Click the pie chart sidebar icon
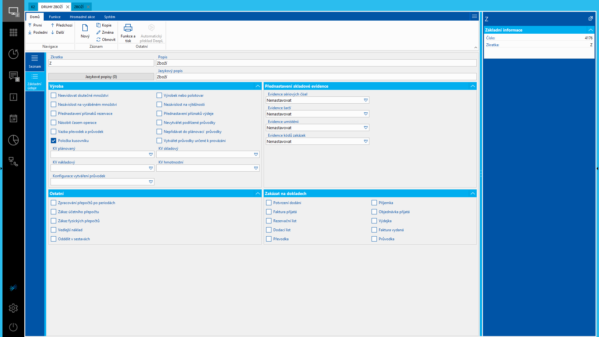The width and height of the screenshot is (599, 337). point(13,140)
